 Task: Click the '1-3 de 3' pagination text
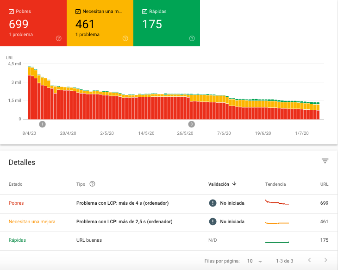285,261
